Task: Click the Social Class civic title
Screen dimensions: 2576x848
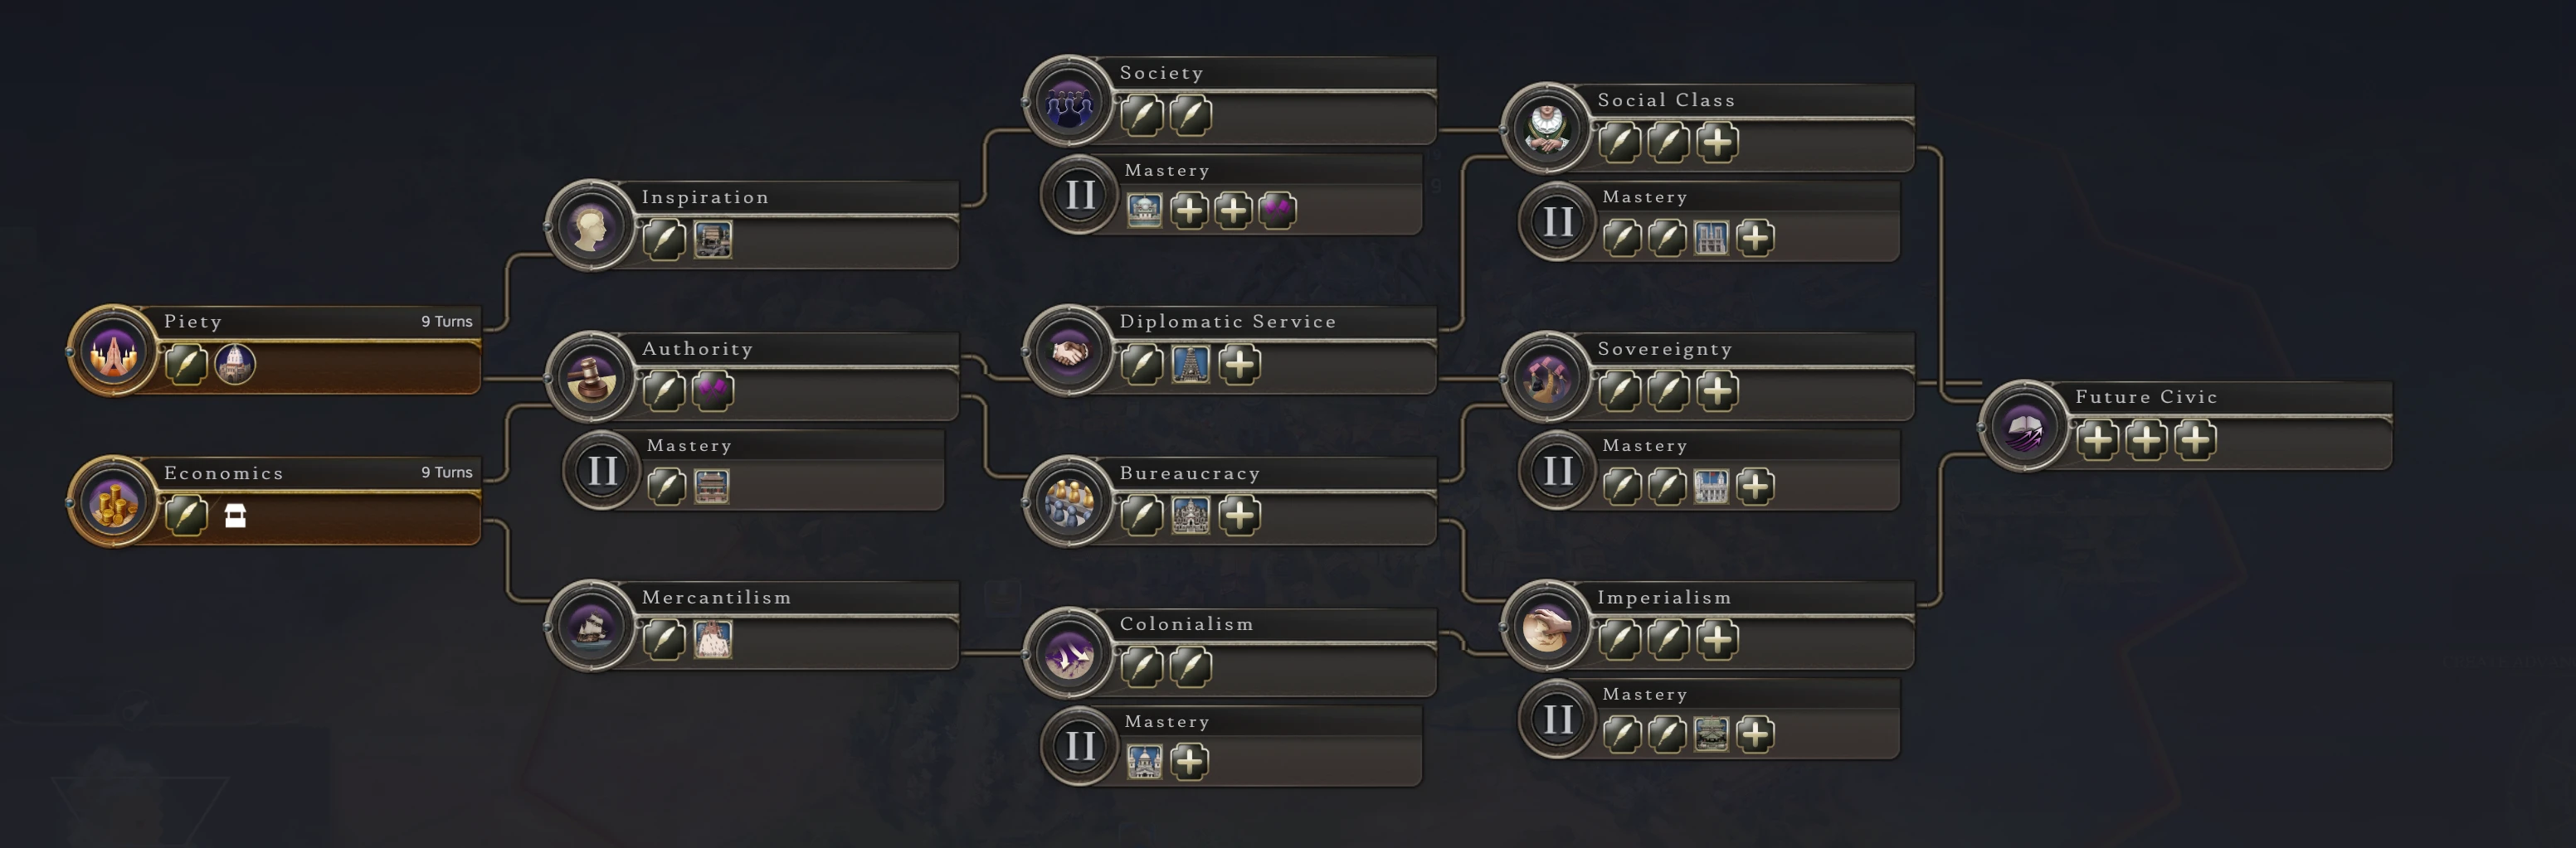Action: click(1666, 99)
